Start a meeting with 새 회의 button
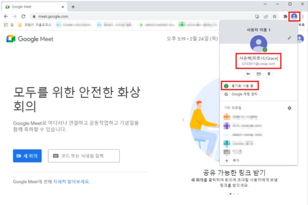The image size is (308, 205). point(27,156)
